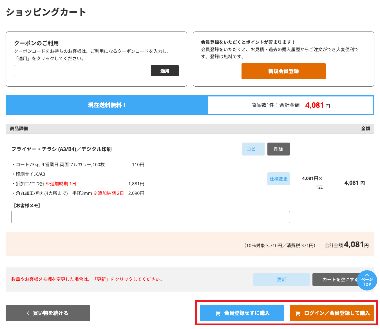The height and width of the screenshot is (329, 380).
Task: Click the 1,881円 price value
Action: [136, 184]
